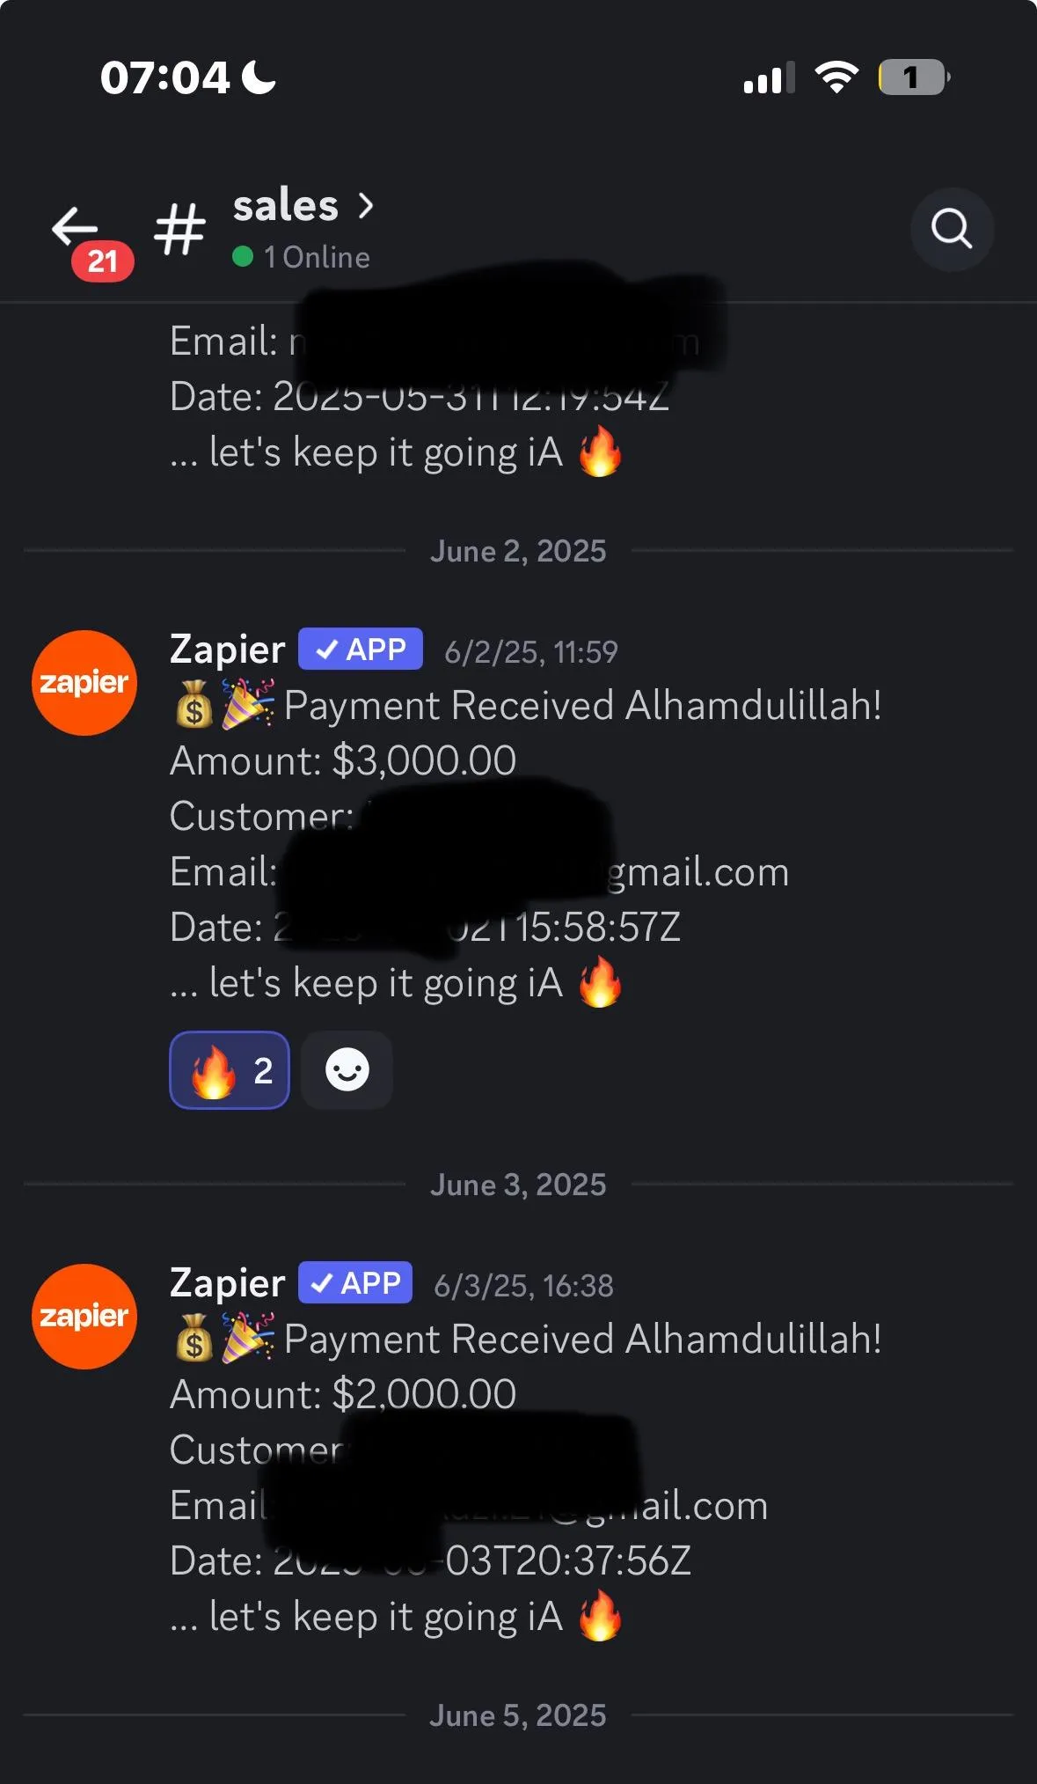Tap the 6/2/25, 11:59 timestamp
The width and height of the screenshot is (1037, 1784).
(531, 652)
